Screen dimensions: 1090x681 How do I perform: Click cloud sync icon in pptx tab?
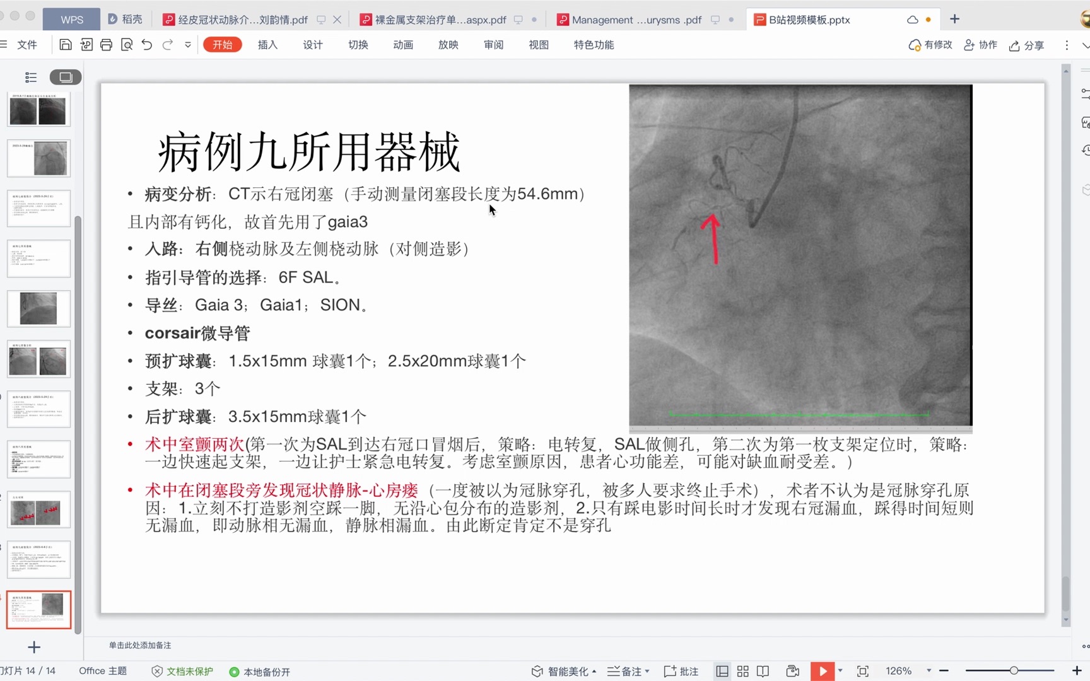(912, 20)
